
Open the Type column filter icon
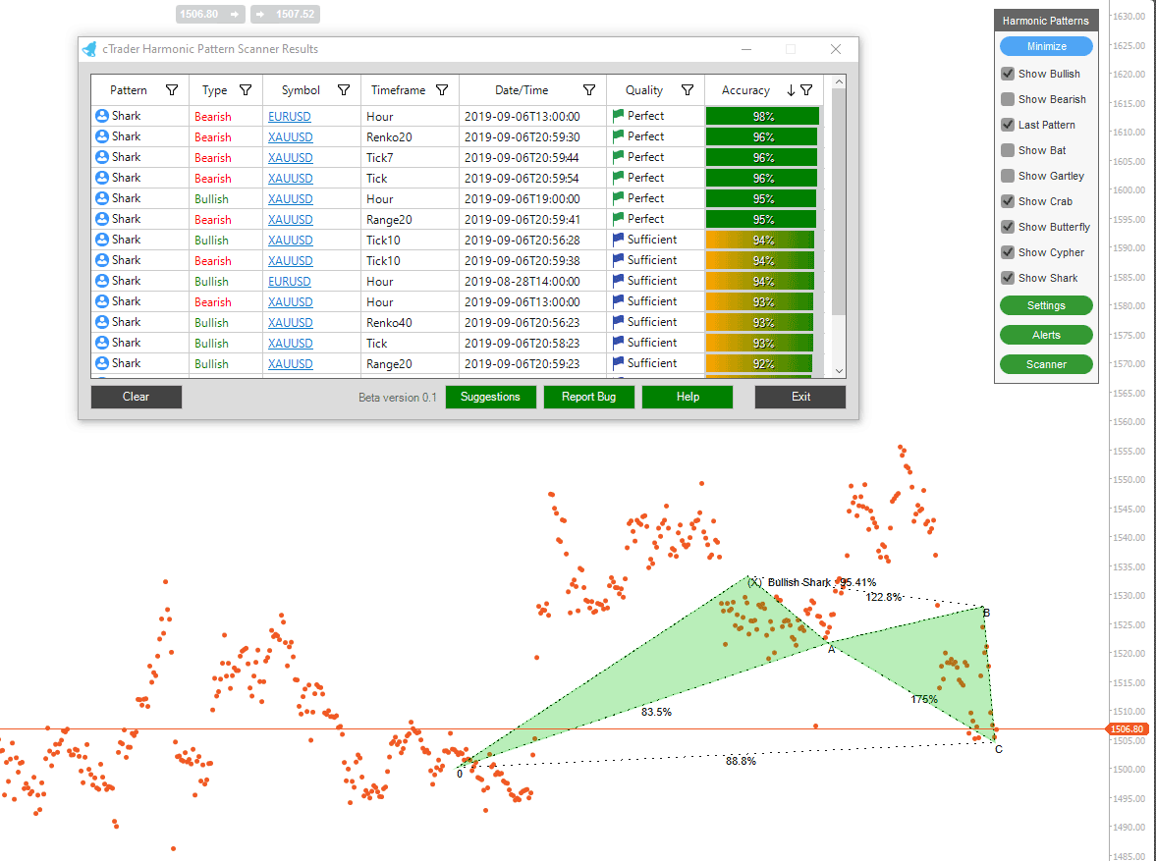246,90
